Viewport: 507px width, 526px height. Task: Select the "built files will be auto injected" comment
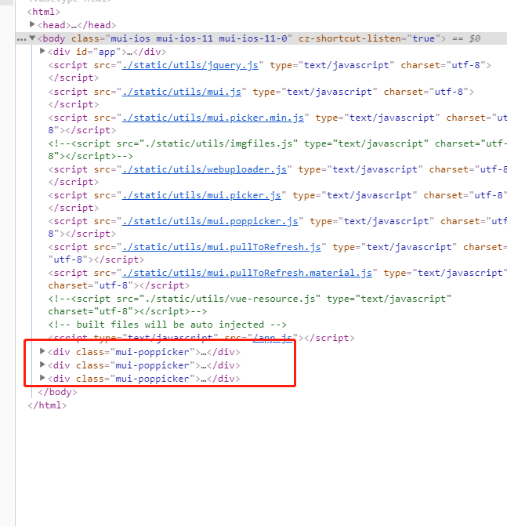point(167,325)
